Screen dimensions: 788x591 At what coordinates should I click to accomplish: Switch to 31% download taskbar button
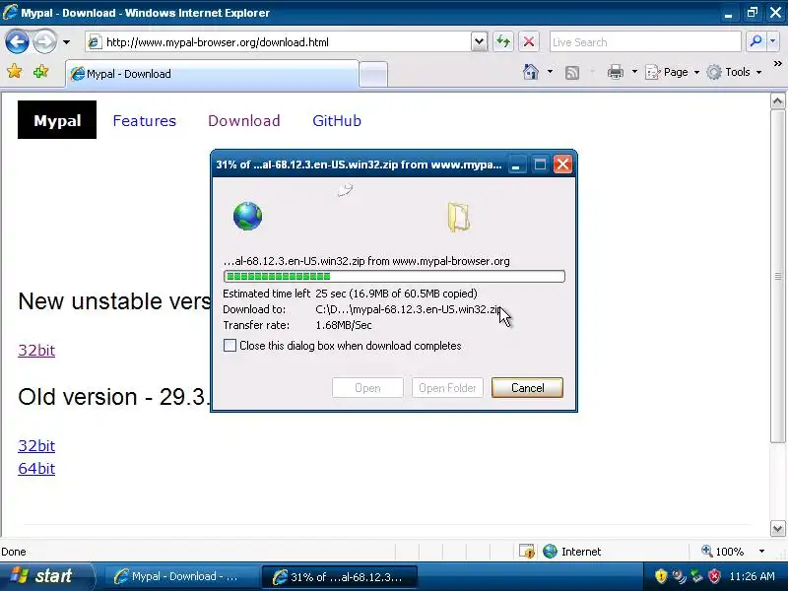(x=339, y=576)
